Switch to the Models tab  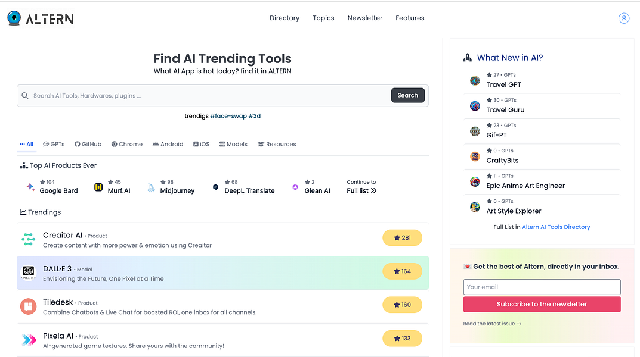pyautogui.click(x=233, y=144)
